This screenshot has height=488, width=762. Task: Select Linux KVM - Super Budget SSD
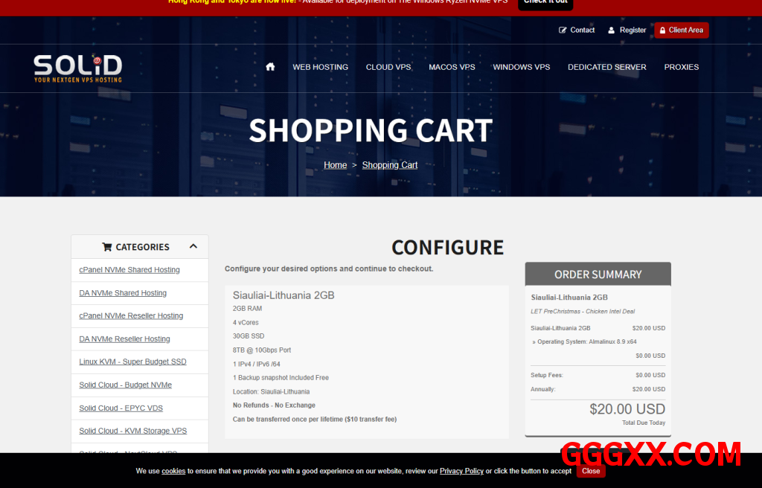(x=132, y=362)
